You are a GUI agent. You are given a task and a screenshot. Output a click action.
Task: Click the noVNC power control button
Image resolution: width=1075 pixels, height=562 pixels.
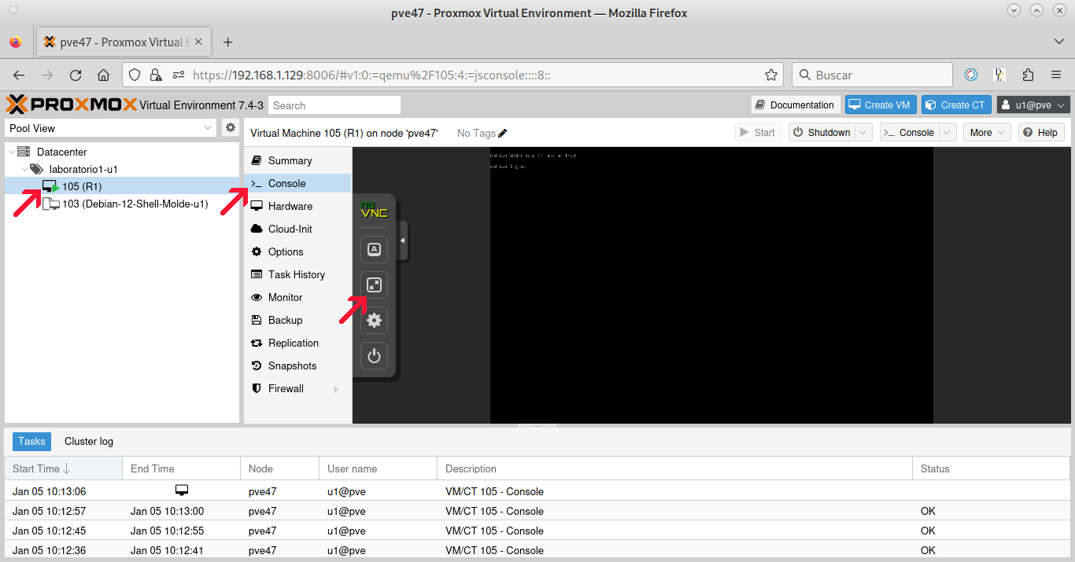tap(374, 356)
